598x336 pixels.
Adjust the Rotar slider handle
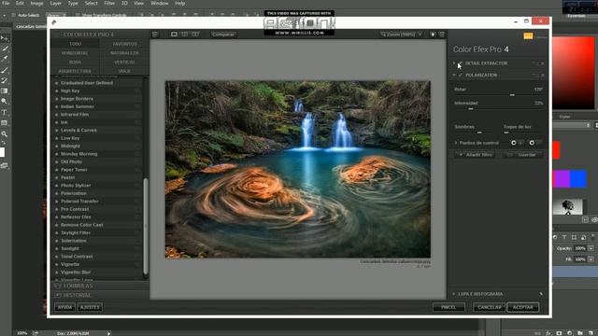[512, 95]
